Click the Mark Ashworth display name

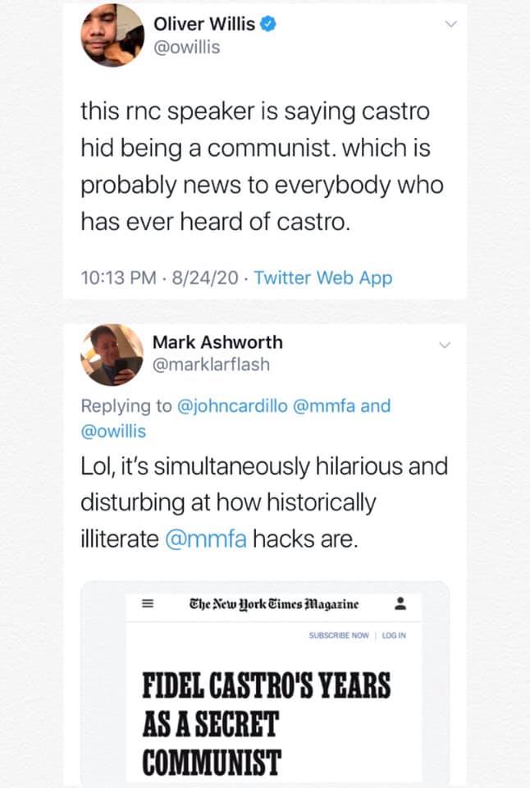coord(217,342)
